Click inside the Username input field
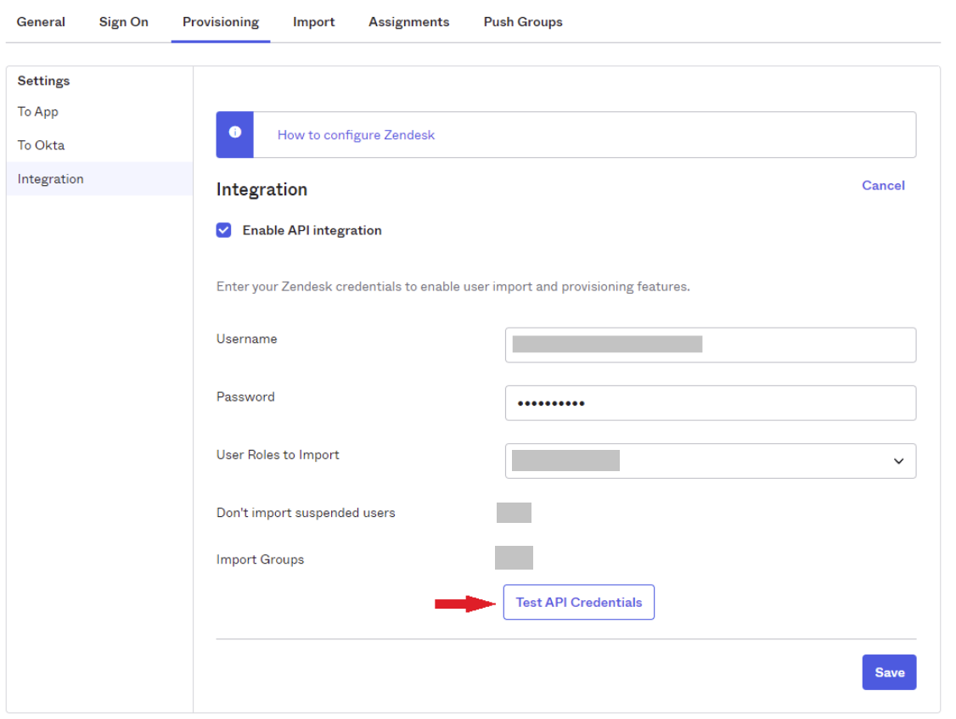The image size is (956, 719). 711,345
